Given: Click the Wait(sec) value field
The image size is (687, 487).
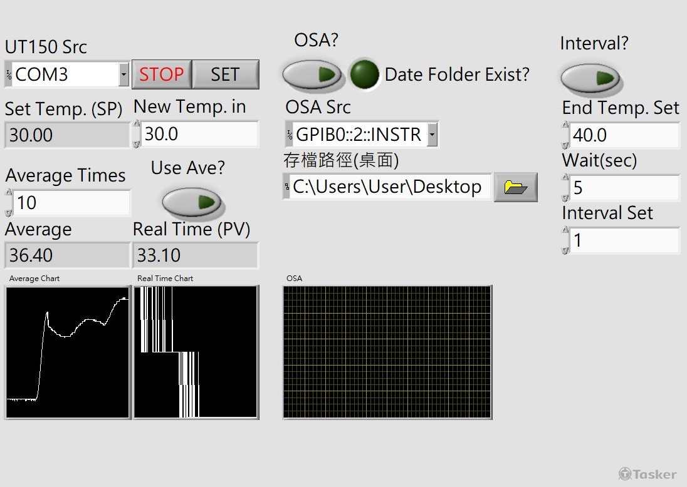Looking at the screenshot, I should [623, 188].
